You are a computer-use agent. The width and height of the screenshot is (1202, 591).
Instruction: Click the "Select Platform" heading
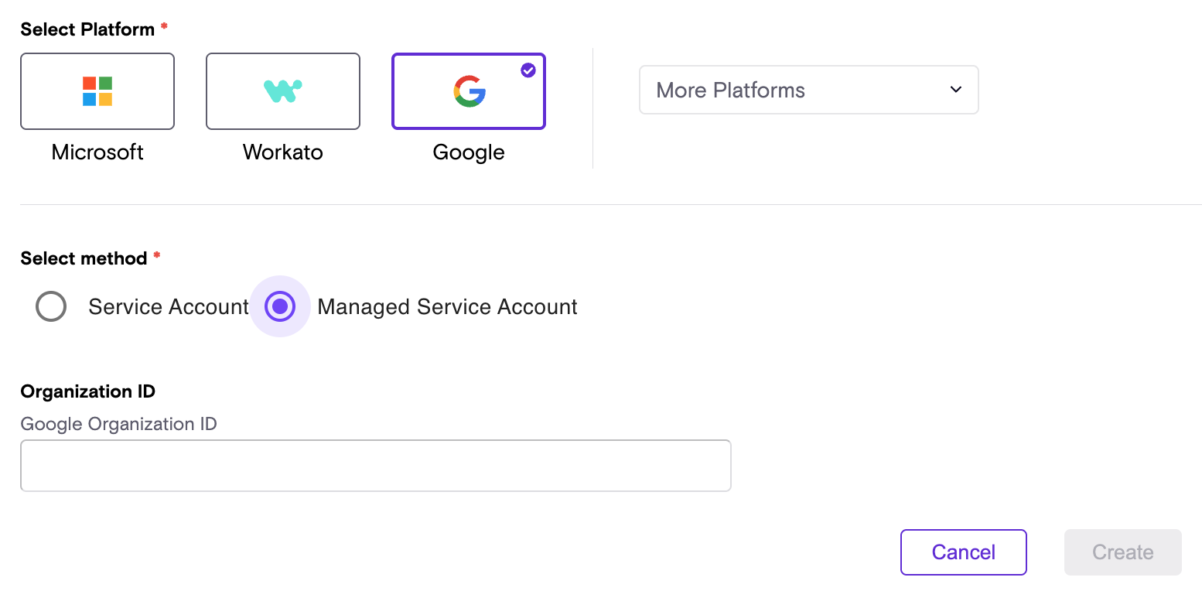[87, 29]
